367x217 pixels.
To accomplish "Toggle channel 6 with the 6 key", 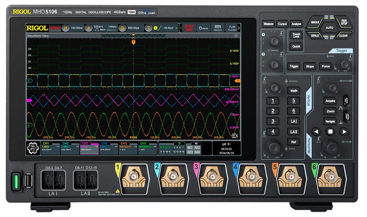I will click(x=294, y=111).
